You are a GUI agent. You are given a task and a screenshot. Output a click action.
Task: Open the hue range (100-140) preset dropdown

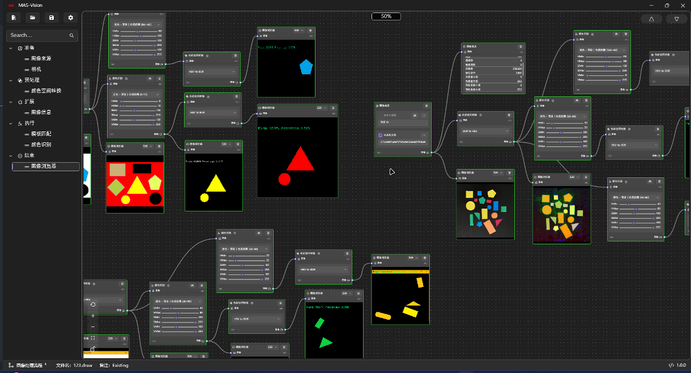point(602,49)
